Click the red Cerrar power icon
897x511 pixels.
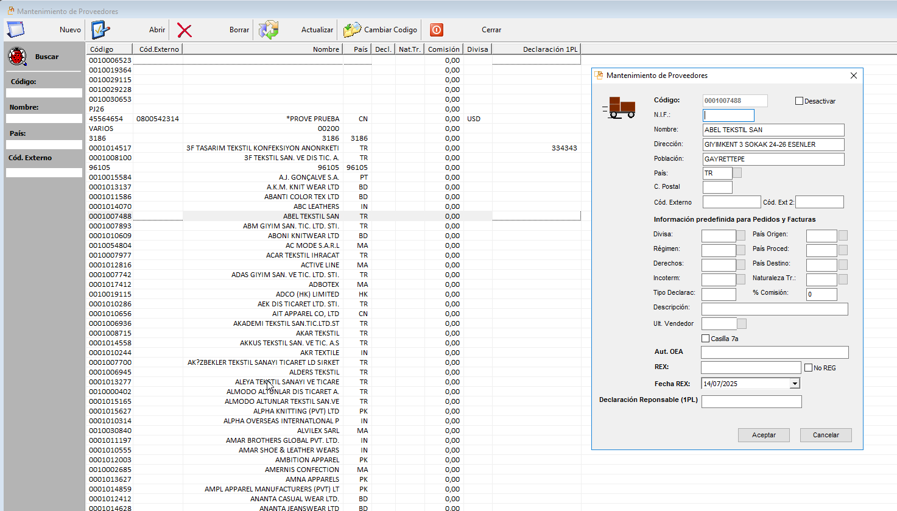[x=437, y=30]
